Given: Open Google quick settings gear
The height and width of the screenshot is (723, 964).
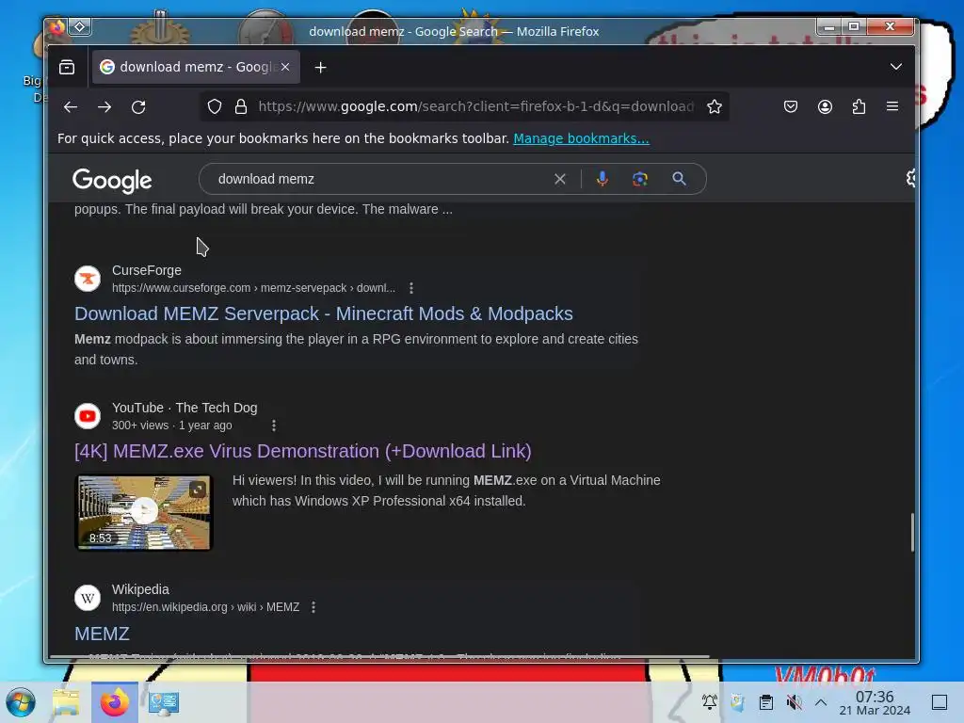Looking at the screenshot, I should 910,178.
